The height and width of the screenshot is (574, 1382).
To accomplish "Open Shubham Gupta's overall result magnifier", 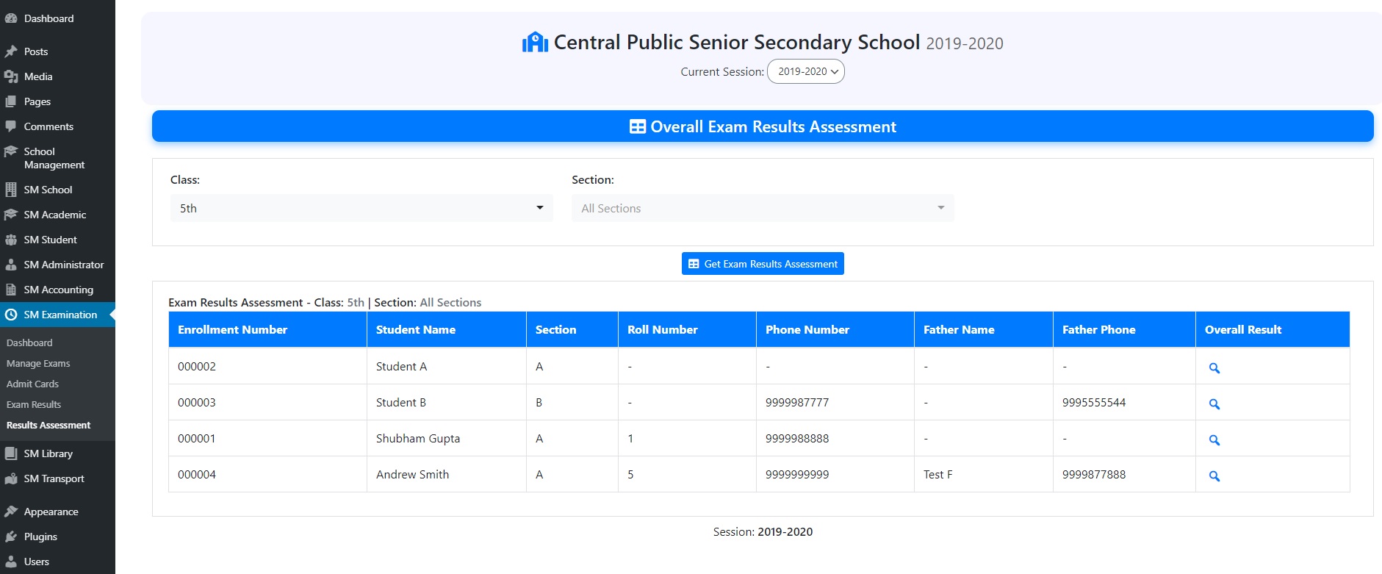I will click(1214, 440).
